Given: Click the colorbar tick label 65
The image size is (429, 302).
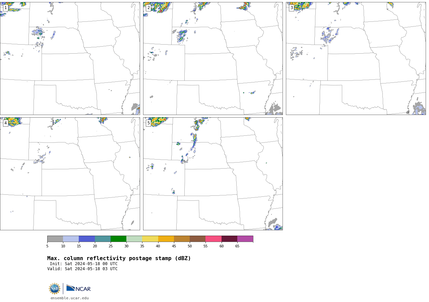Looking at the screenshot, I should (237, 246).
